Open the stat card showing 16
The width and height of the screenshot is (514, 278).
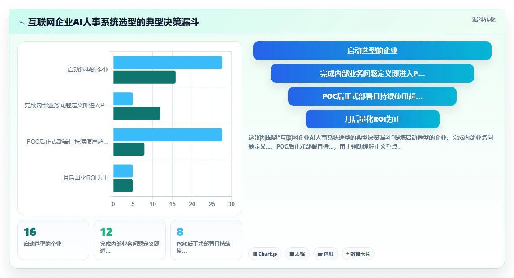pos(53,240)
